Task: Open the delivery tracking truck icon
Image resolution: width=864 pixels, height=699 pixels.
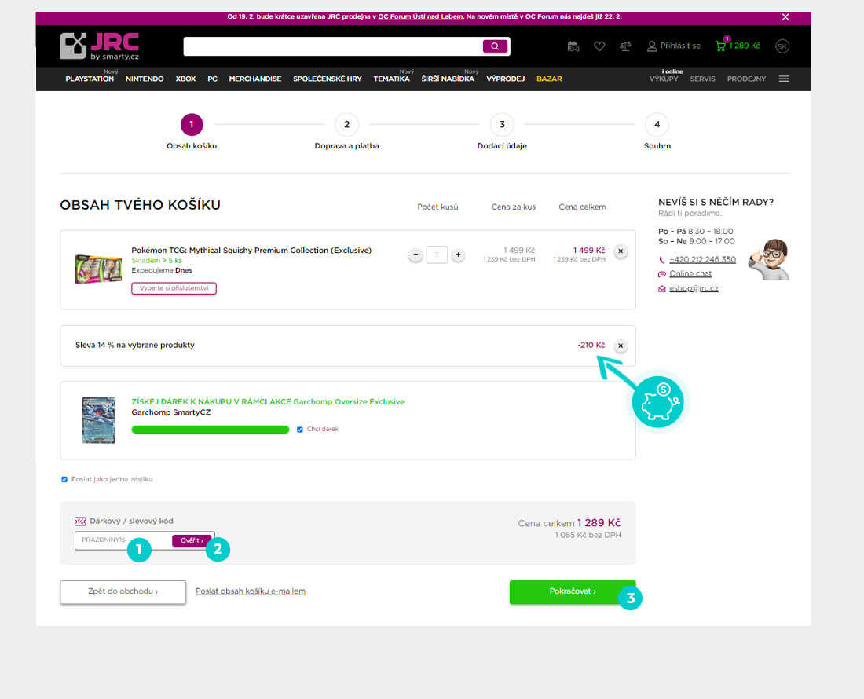Action: [x=573, y=46]
